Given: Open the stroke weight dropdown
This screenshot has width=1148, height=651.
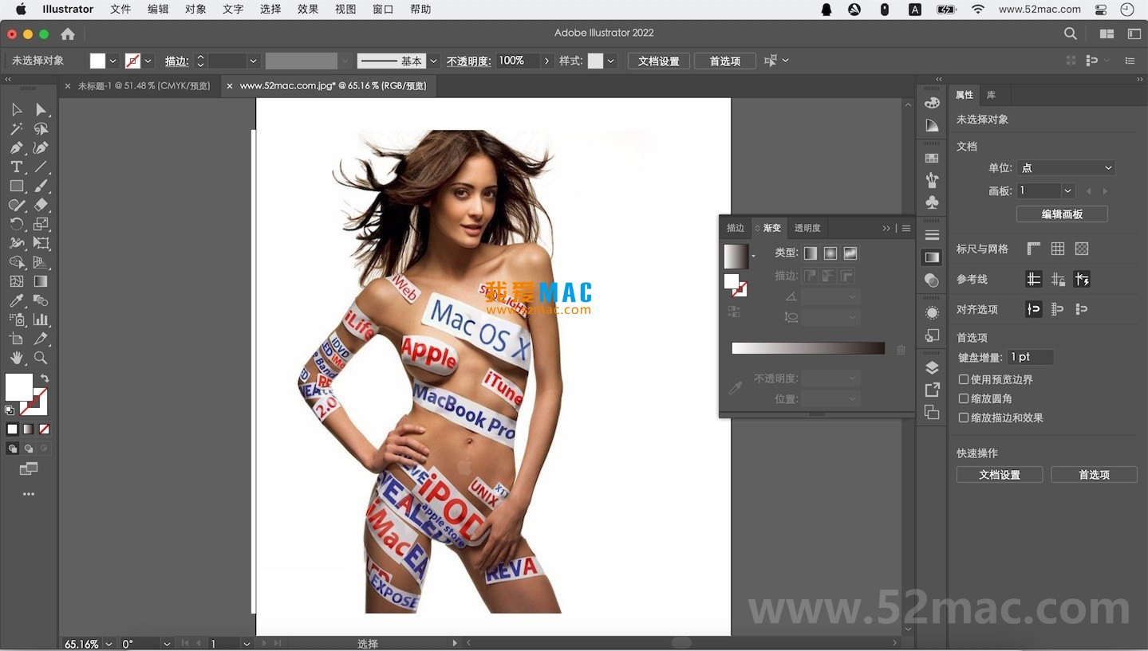Looking at the screenshot, I should pos(254,61).
